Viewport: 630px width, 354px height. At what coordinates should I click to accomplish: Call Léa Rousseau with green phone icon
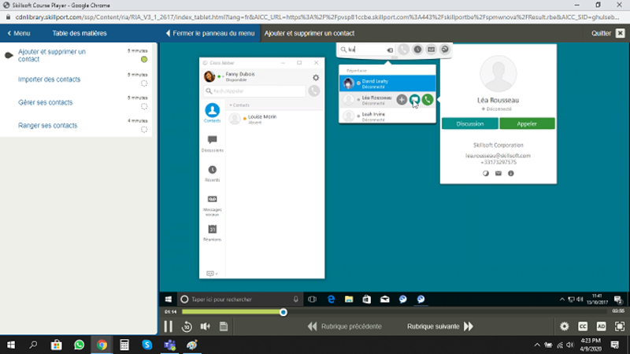pos(428,100)
